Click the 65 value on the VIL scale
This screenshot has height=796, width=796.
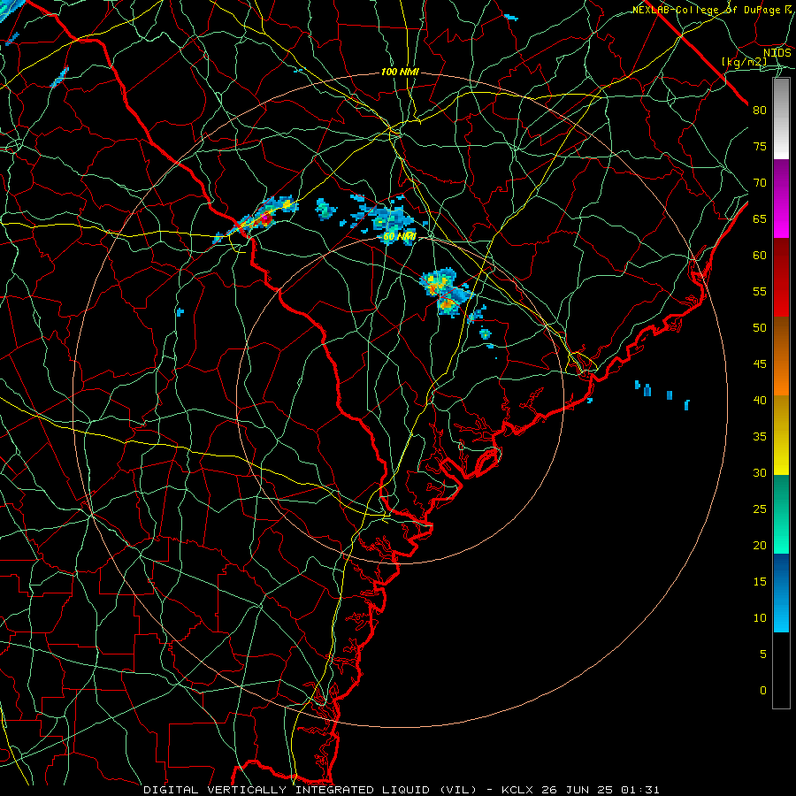760,218
